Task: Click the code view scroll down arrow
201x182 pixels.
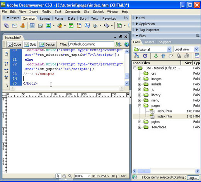Action: [127, 83]
